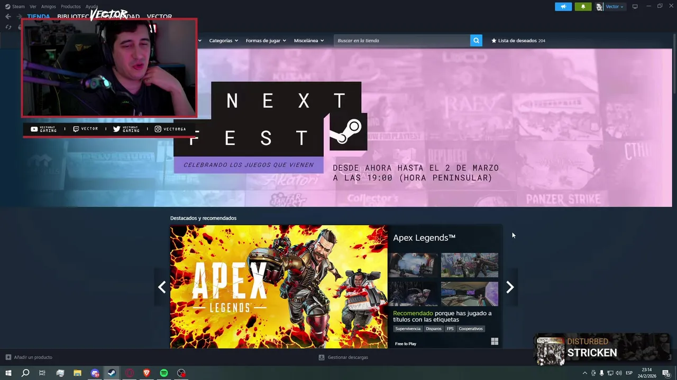View the bottom-left Apex Legends screenshot
The image size is (677, 380).
click(x=414, y=293)
